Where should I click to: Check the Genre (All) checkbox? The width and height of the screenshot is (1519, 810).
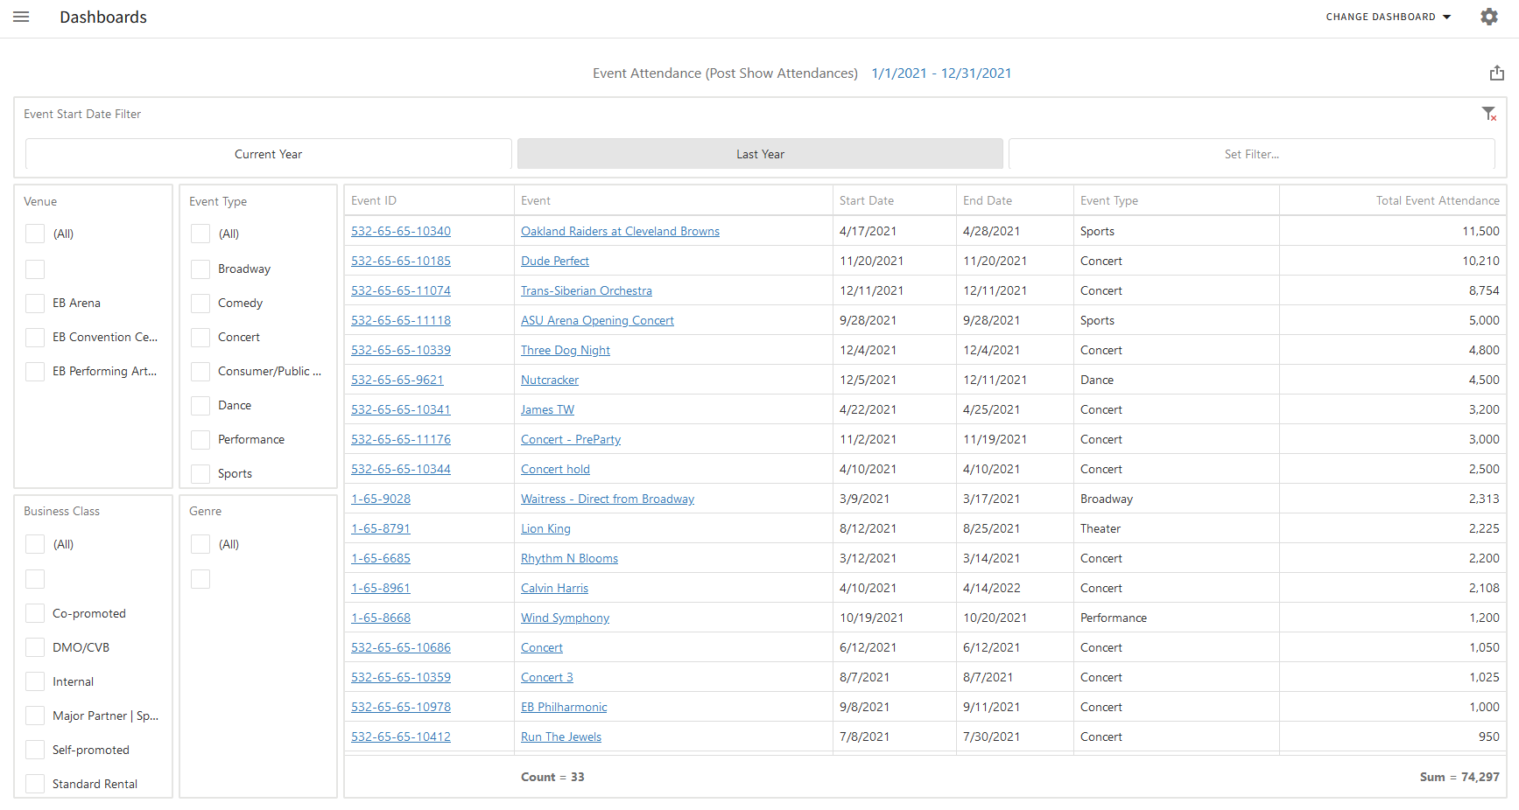200,544
